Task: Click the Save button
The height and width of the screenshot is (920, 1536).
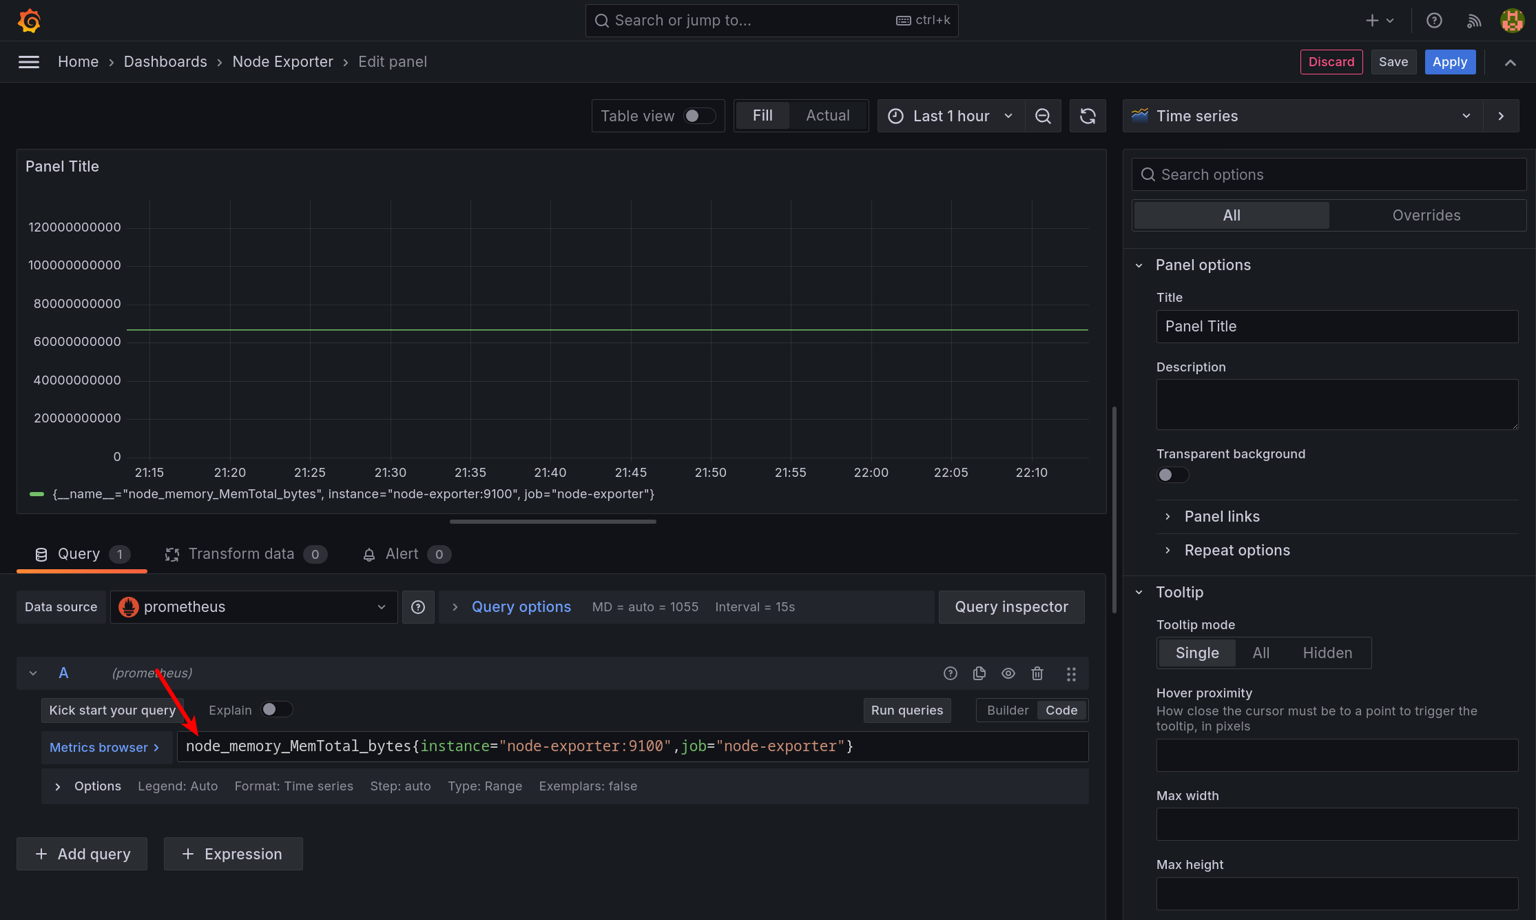Action: [x=1393, y=62]
